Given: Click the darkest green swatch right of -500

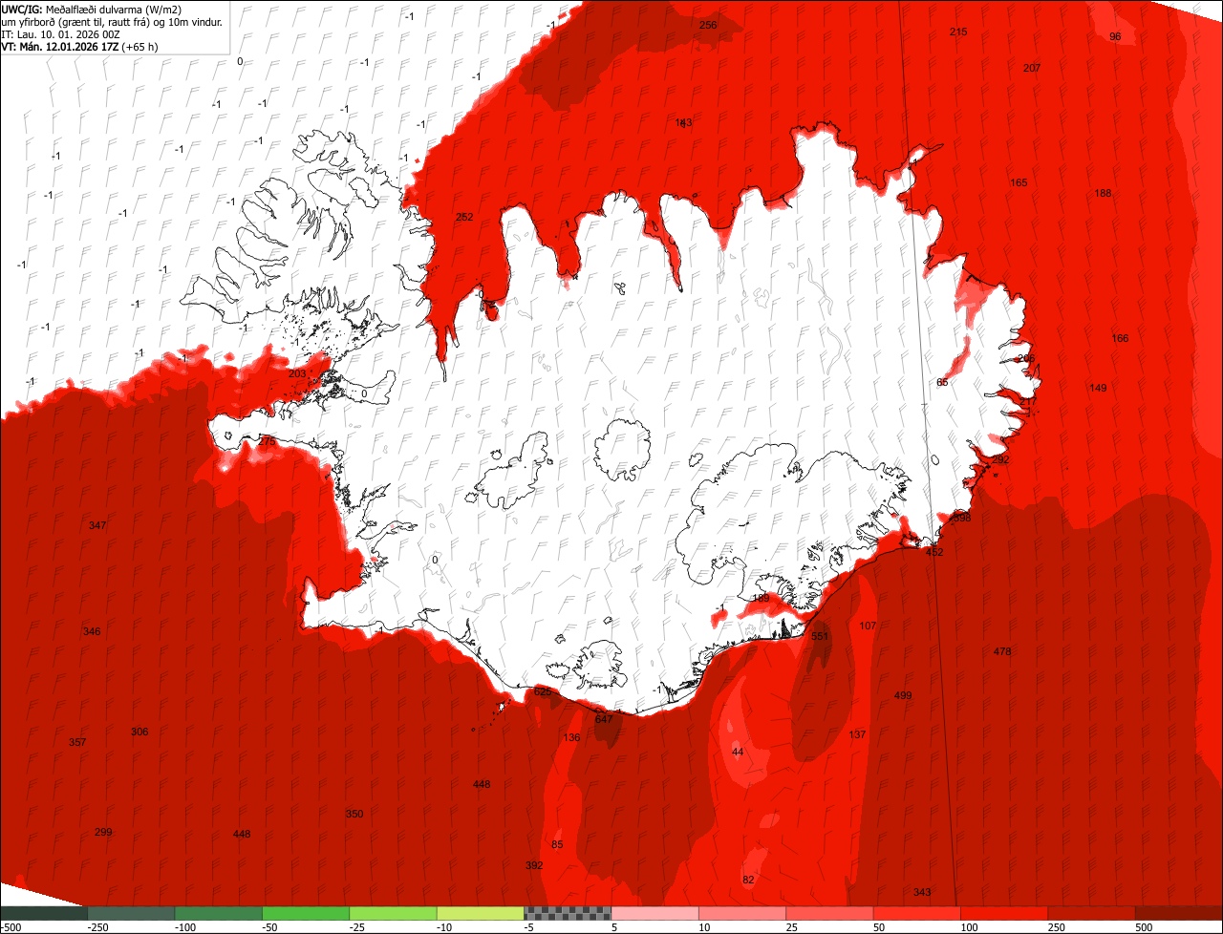Looking at the screenshot, I should [x=44, y=913].
